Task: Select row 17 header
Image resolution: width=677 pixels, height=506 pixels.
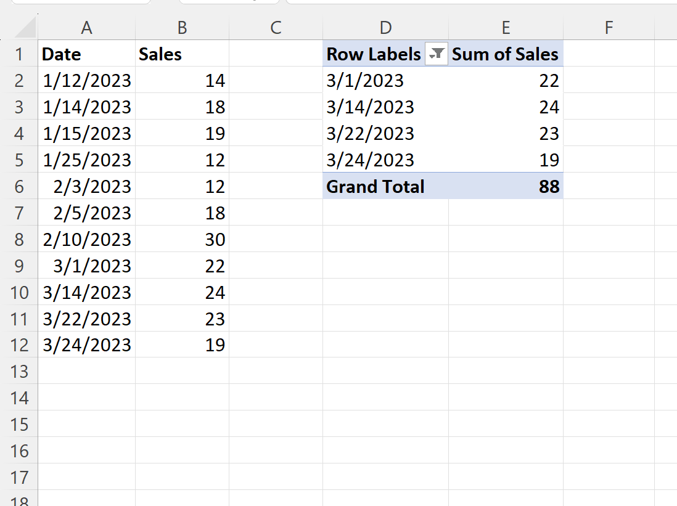Action: [20, 477]
